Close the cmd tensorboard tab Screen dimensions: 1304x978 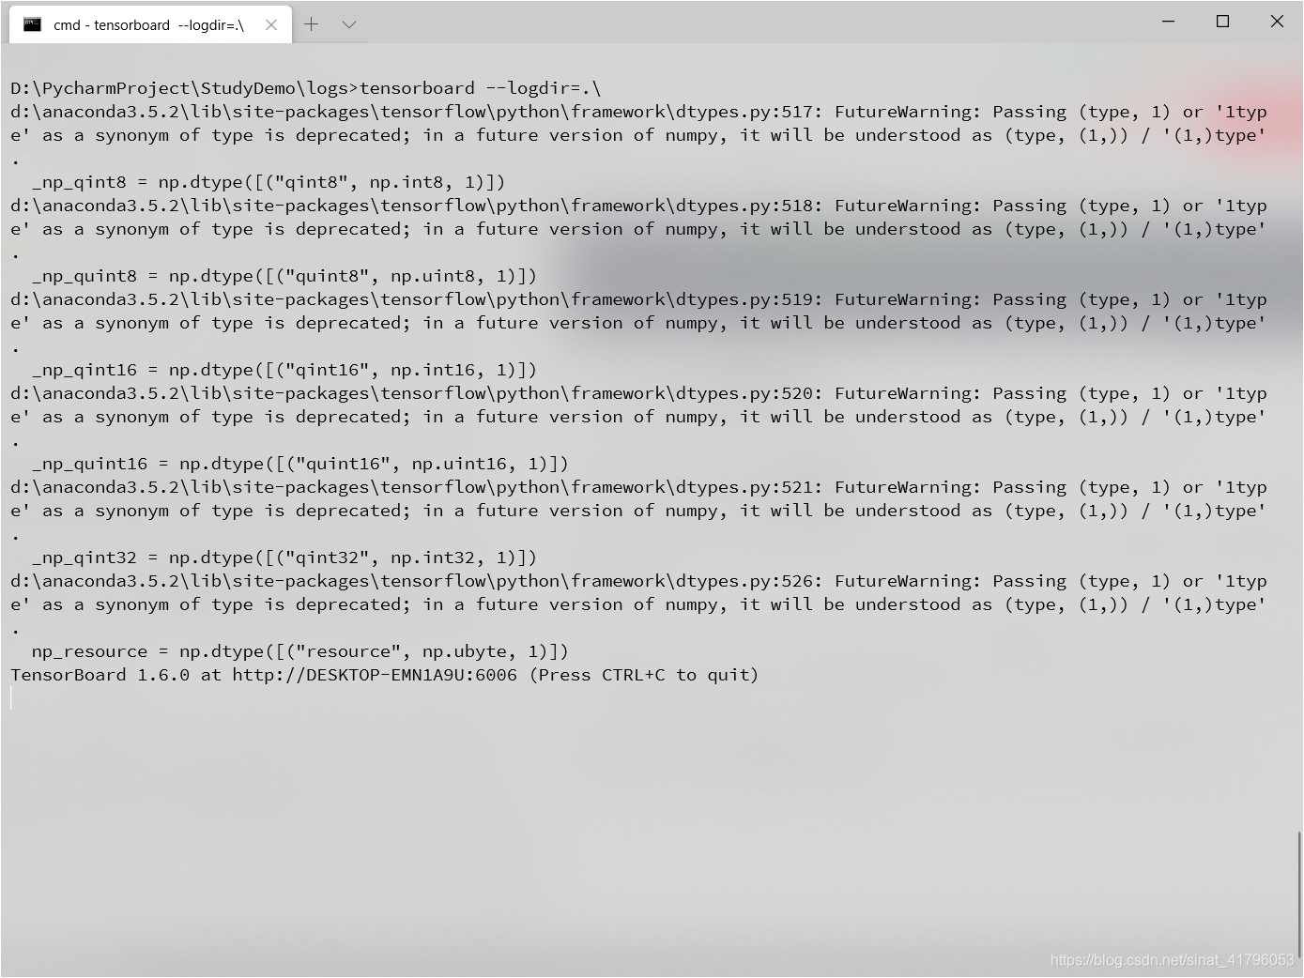pyautogui.click(x=271, y=25)
